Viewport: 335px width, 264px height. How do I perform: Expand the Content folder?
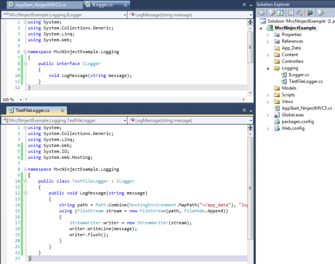click(268, 55)
